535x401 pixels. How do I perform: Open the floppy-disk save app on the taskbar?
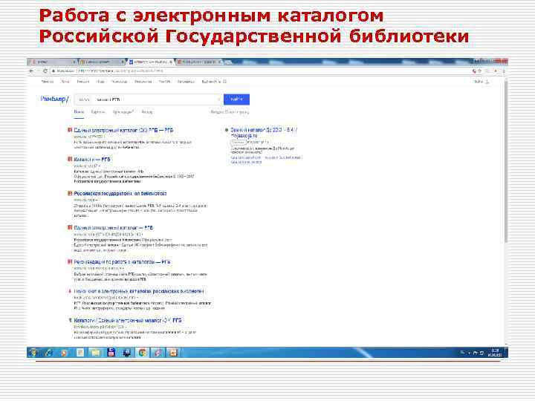click(x=111, y=352)
